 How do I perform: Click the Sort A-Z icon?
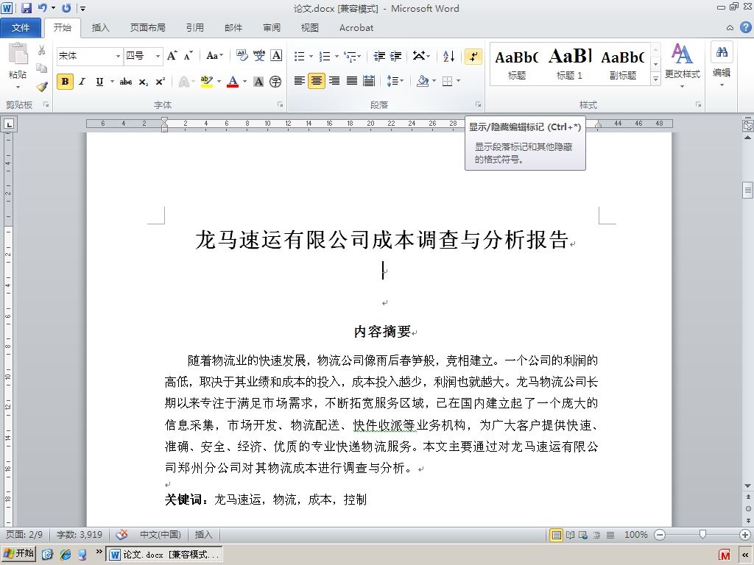click(x=448, y=56)
